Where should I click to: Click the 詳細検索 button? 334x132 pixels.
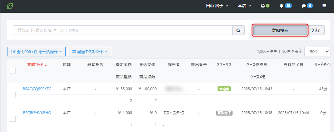click(280, 30)
